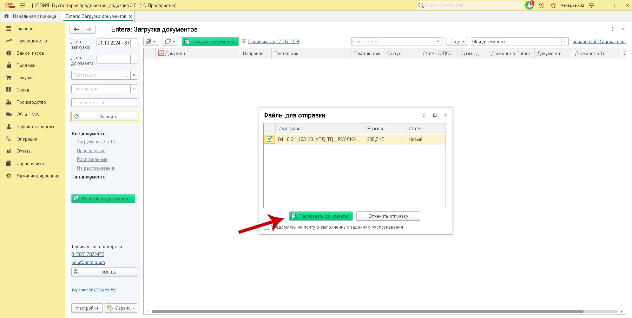Go to Home page icon tab
Screen dimensions: 632x318
click(30, 16)
